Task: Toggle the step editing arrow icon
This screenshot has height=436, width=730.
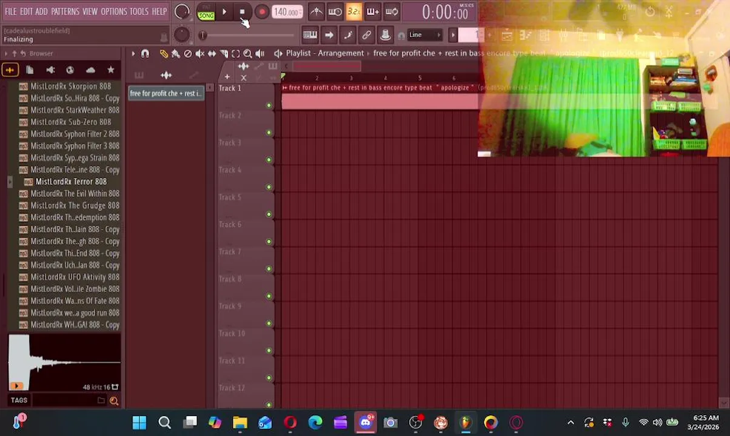Action: pyautogui.click(x=329, y=35)
